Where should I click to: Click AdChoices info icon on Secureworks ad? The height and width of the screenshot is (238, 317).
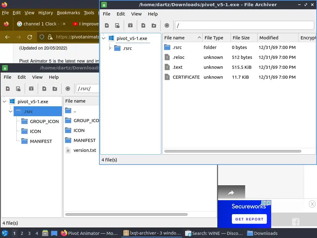264,203
